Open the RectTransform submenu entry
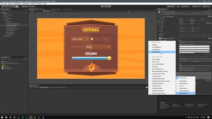 [x=185, y=84]
